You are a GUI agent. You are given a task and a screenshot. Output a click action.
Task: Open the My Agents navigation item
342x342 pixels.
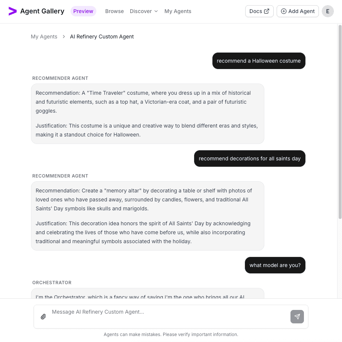coord(178,11)
